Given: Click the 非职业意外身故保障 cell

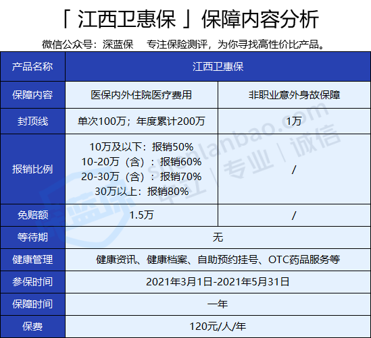Looking at the screenshot, I should 295,95.
